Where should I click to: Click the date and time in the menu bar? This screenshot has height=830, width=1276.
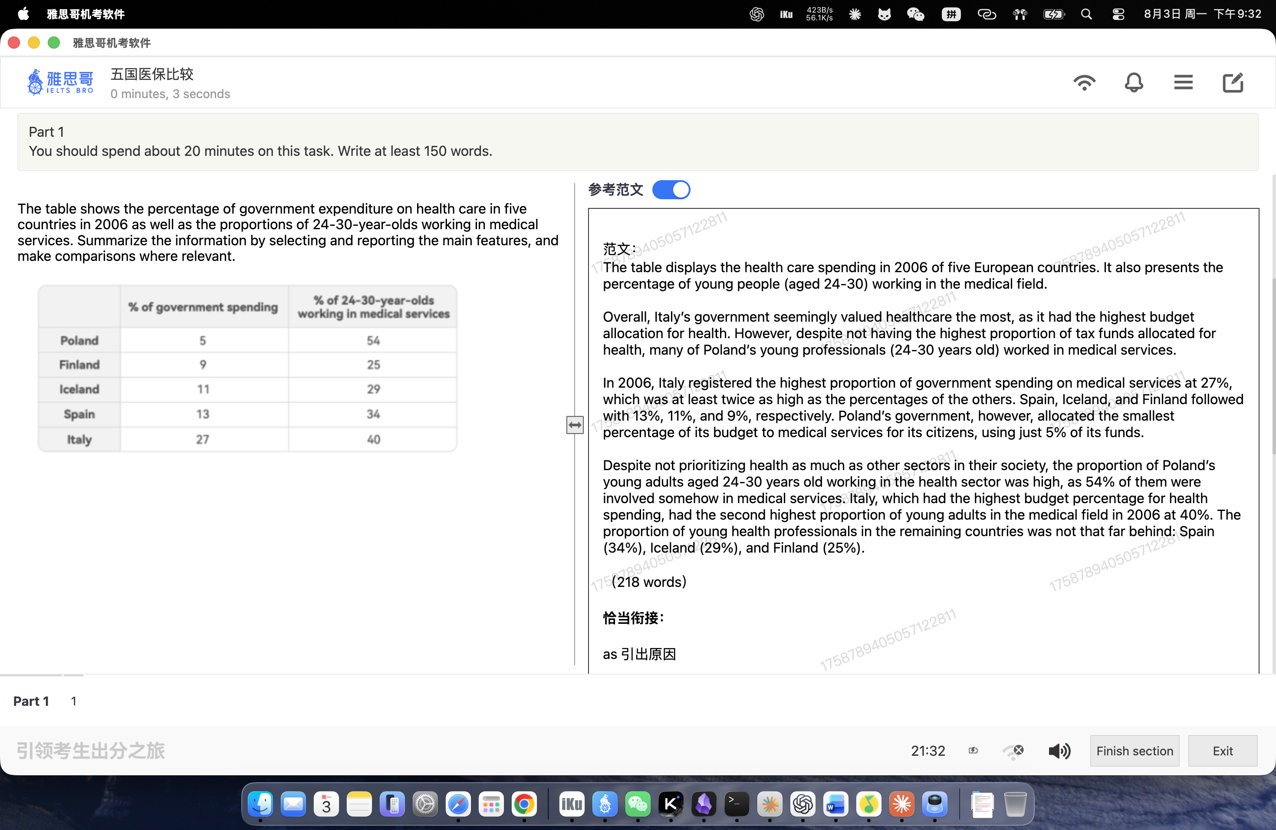pos(1202,14)
